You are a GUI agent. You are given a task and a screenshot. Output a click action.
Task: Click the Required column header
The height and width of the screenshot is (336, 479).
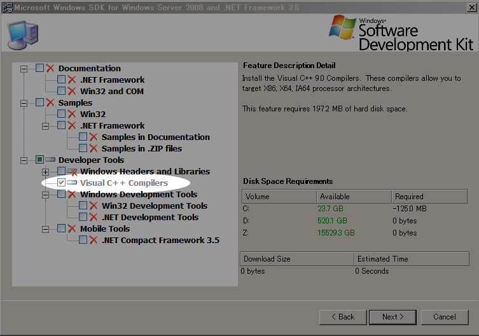coord(429,197)
